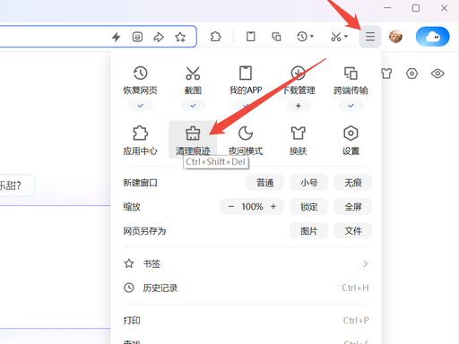This screenshot has width=459, height=344.
Task: Click the cross-device transfer toolbar icon
Action: (276, 37)
